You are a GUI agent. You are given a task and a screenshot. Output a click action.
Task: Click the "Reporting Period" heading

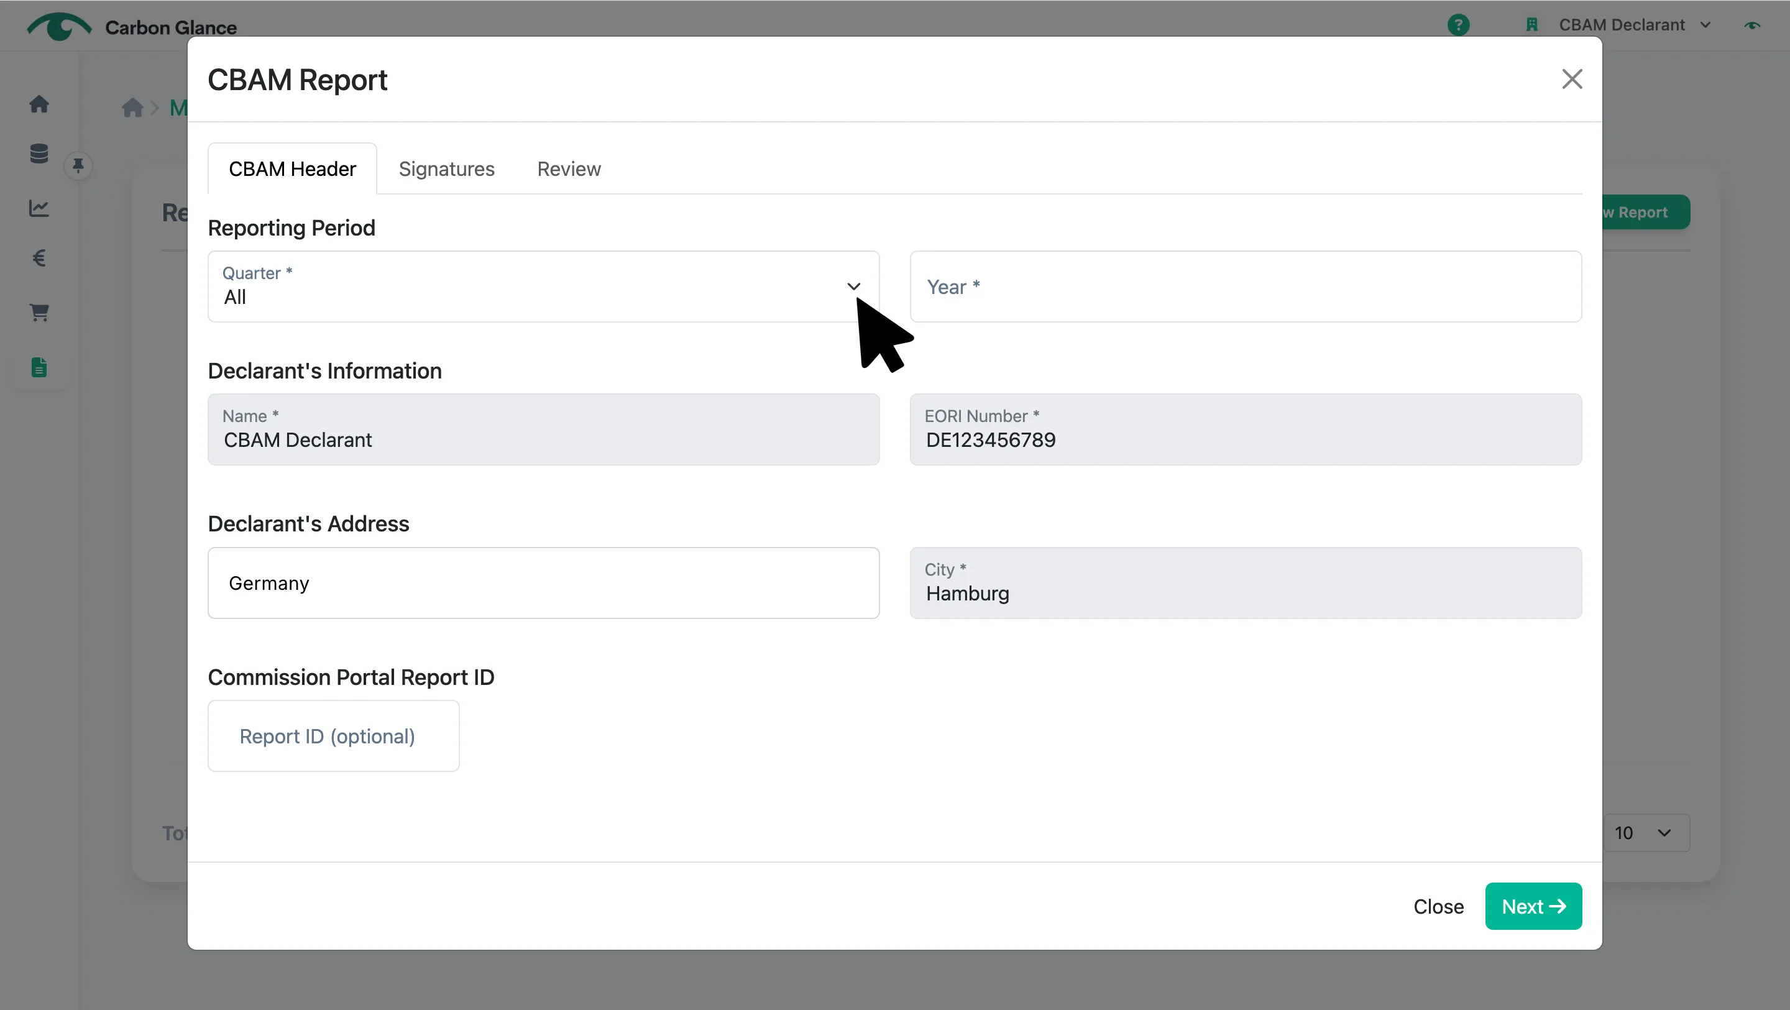click(x=291, y=228)
